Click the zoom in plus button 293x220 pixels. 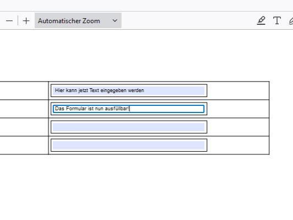coord(26,21)
